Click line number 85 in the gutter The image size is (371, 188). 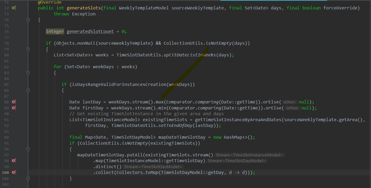click(7, 85)
